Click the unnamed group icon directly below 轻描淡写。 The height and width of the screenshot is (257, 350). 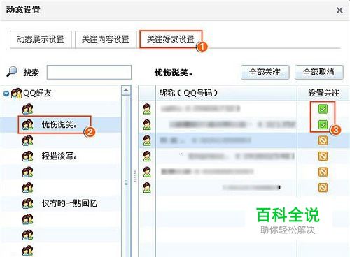[x=27, y=172]
